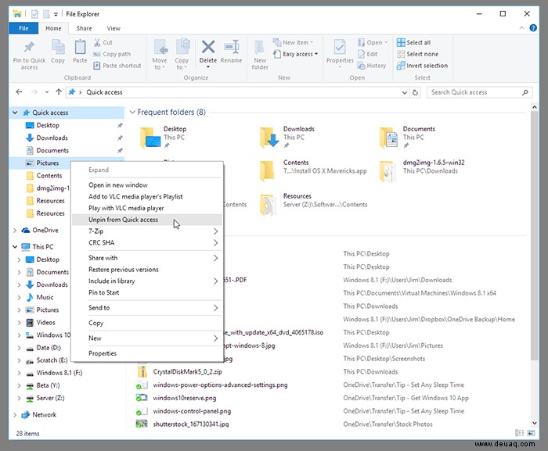Click the search magnifier icon
Viewport: 548px width, 451px height.
pos(525,92)
